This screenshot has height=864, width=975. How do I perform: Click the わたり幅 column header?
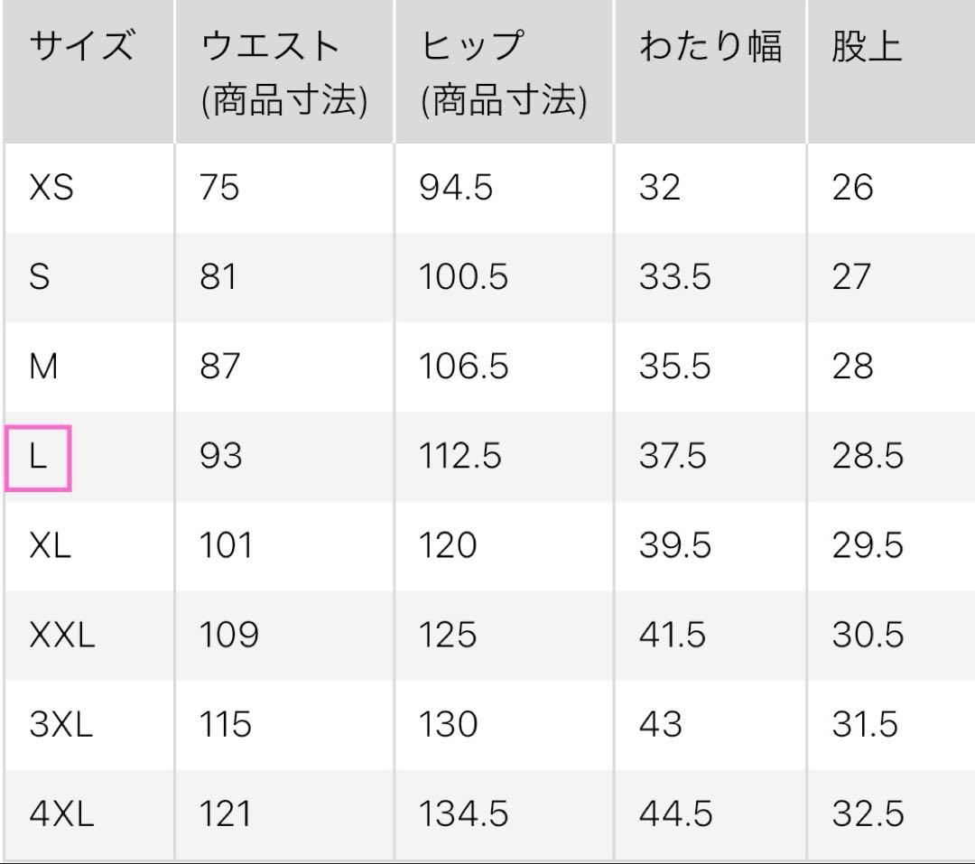(x=710, y=46)
